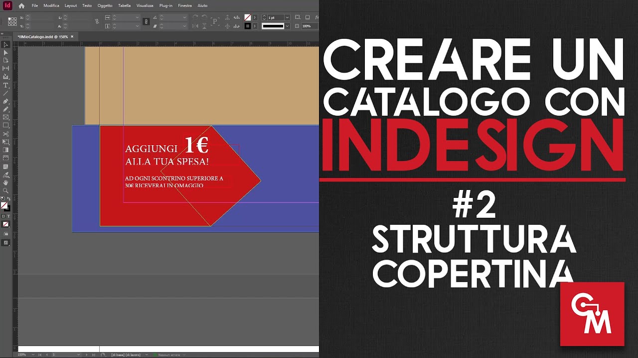Go to next page button in status bar

tap(86, 355)
